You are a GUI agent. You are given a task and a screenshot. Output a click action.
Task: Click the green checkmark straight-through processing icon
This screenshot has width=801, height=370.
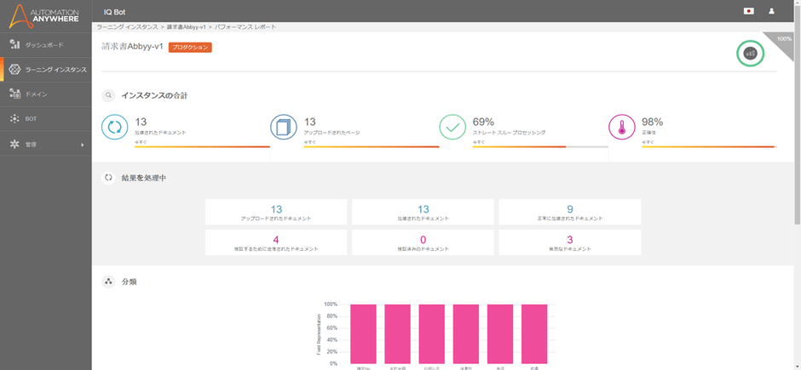click(x=452, y=128)
